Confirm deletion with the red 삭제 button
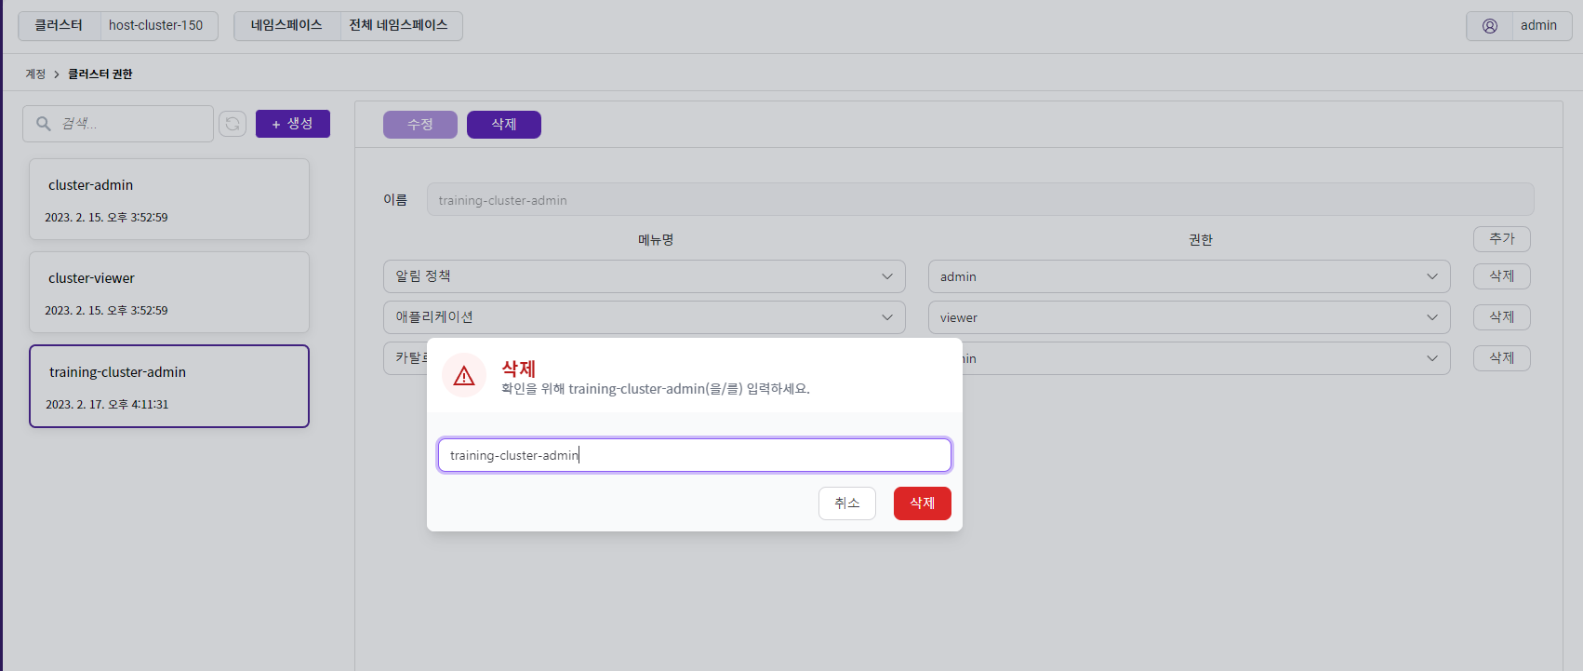 click(922, 503)
